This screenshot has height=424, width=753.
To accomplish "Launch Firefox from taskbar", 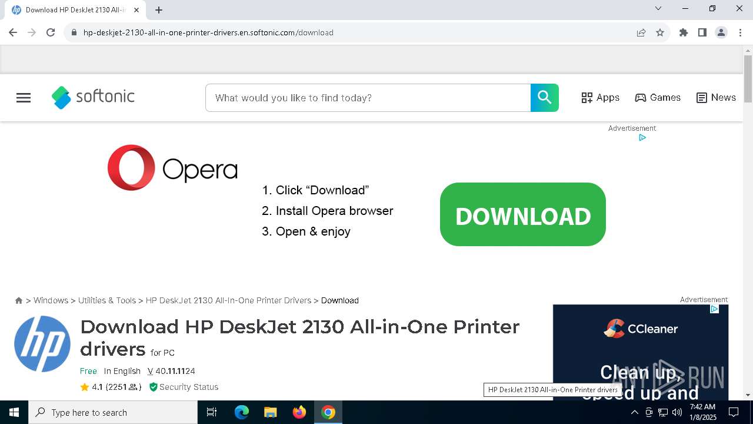I will [x=299, y=412].
